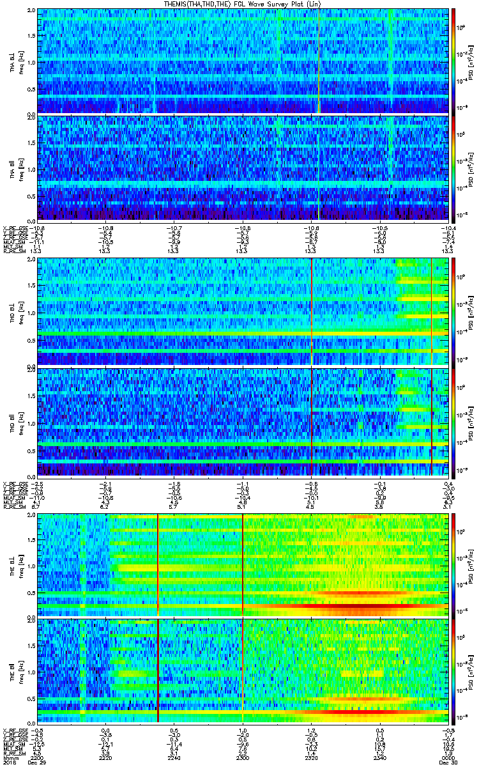The width and height of the screenshot is (479, 767).
Task: Click the red spike at 2300 in THE B-perpendicular
Action: click(x=243, y=564)
